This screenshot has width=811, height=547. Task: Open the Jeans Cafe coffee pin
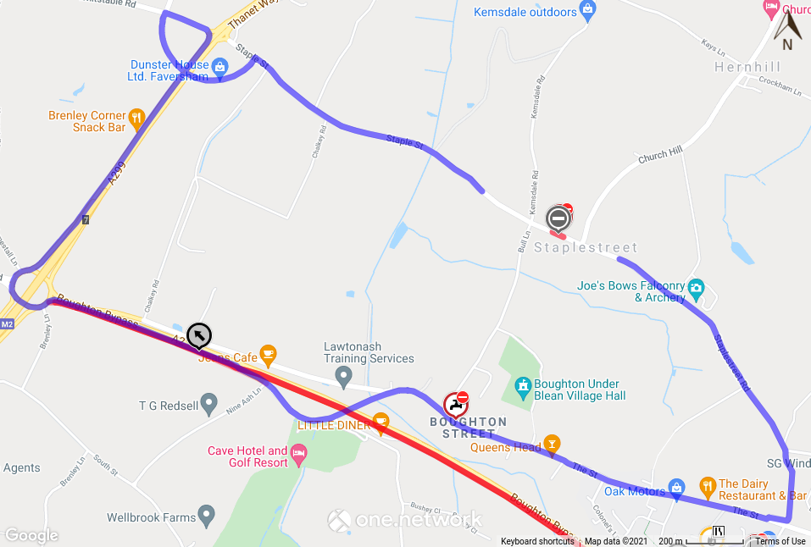268,356
